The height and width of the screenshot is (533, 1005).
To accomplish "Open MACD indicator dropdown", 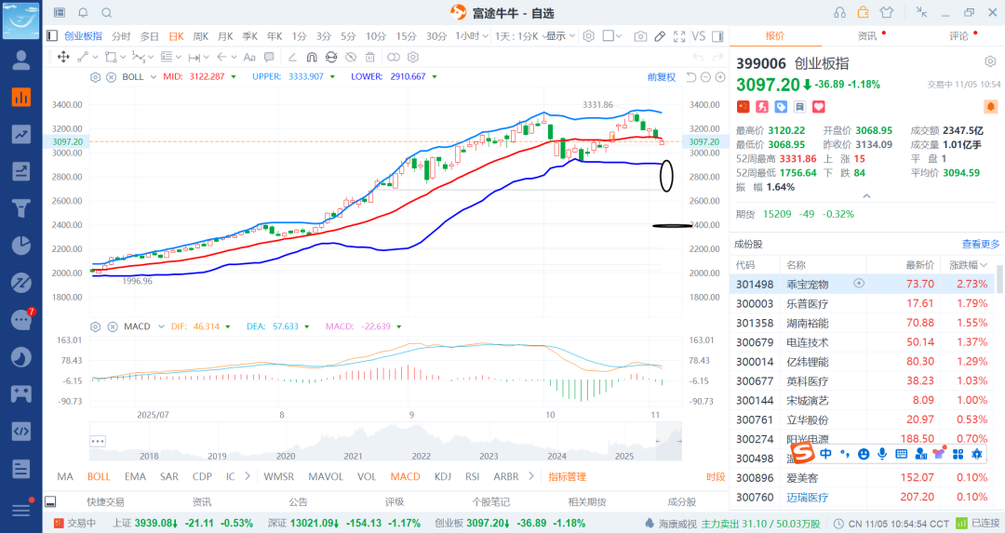I will 161,326.
